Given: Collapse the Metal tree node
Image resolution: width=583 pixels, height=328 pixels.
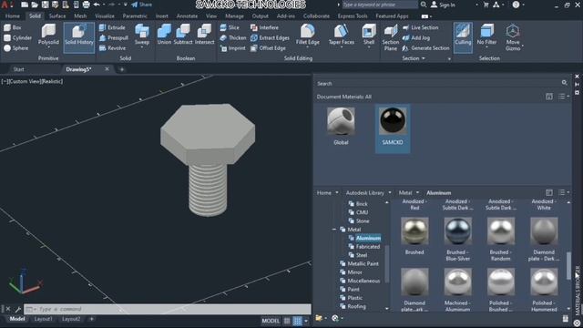Looking at the screenshot, I should (x=334, y=230).
